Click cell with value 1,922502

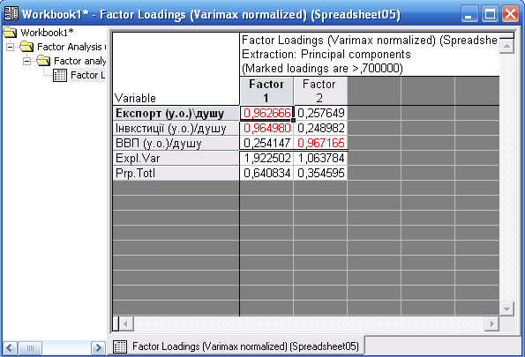[x=266, y=159]
